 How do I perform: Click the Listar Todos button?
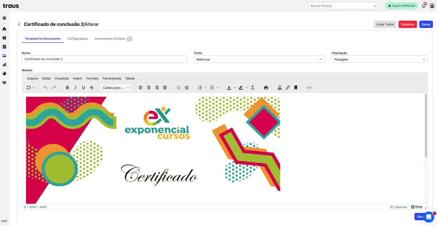click(385, 24)
